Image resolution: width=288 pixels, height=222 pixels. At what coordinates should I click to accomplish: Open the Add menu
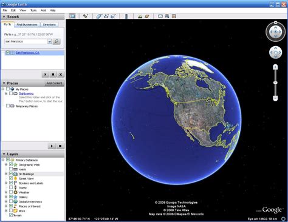point(43,10)
